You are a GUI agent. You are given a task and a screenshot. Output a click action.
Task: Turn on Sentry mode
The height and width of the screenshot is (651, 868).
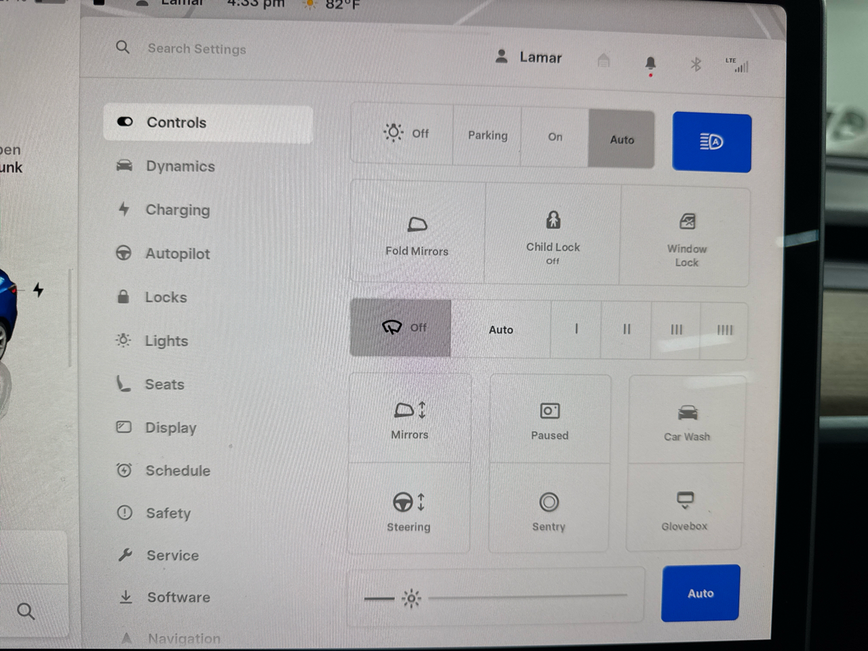click(549, 510)
